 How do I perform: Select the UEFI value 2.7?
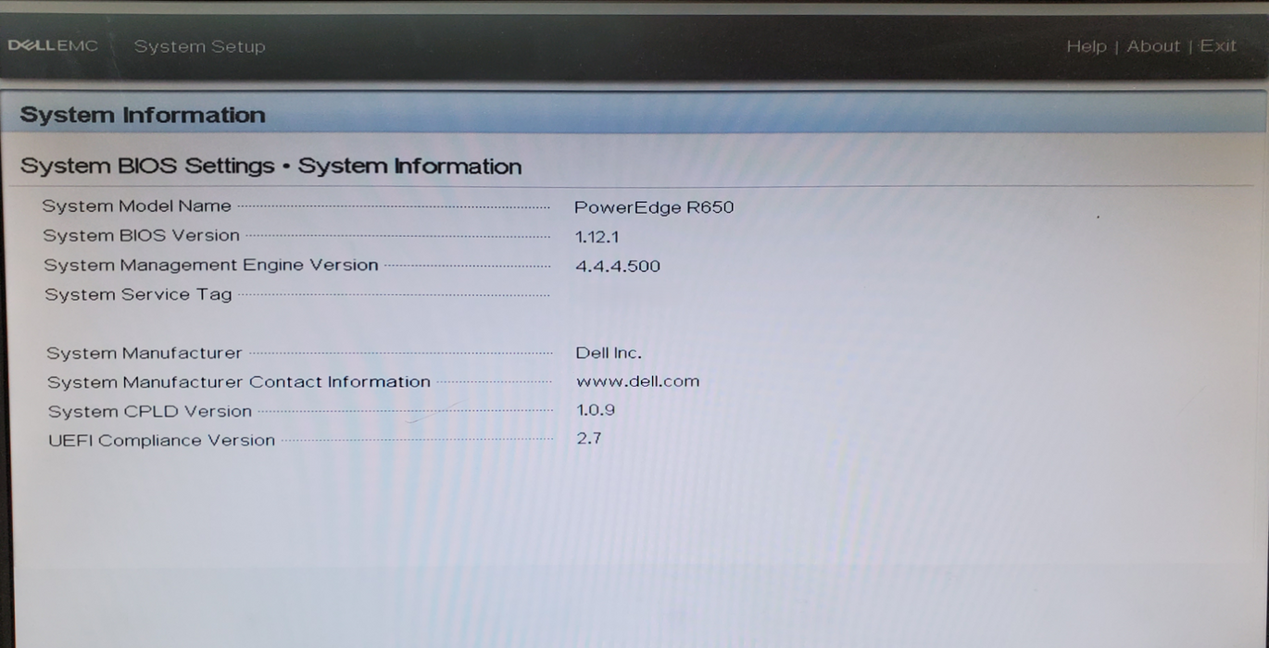coord(589,438)
